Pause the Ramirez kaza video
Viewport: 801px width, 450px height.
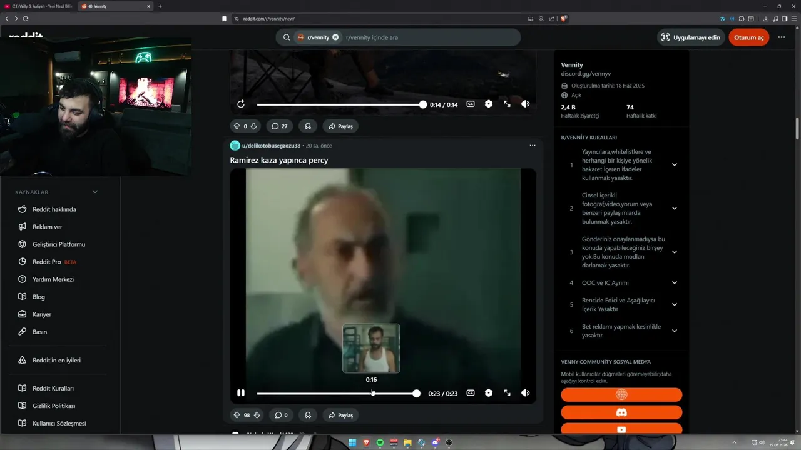[x=241, y=393]
